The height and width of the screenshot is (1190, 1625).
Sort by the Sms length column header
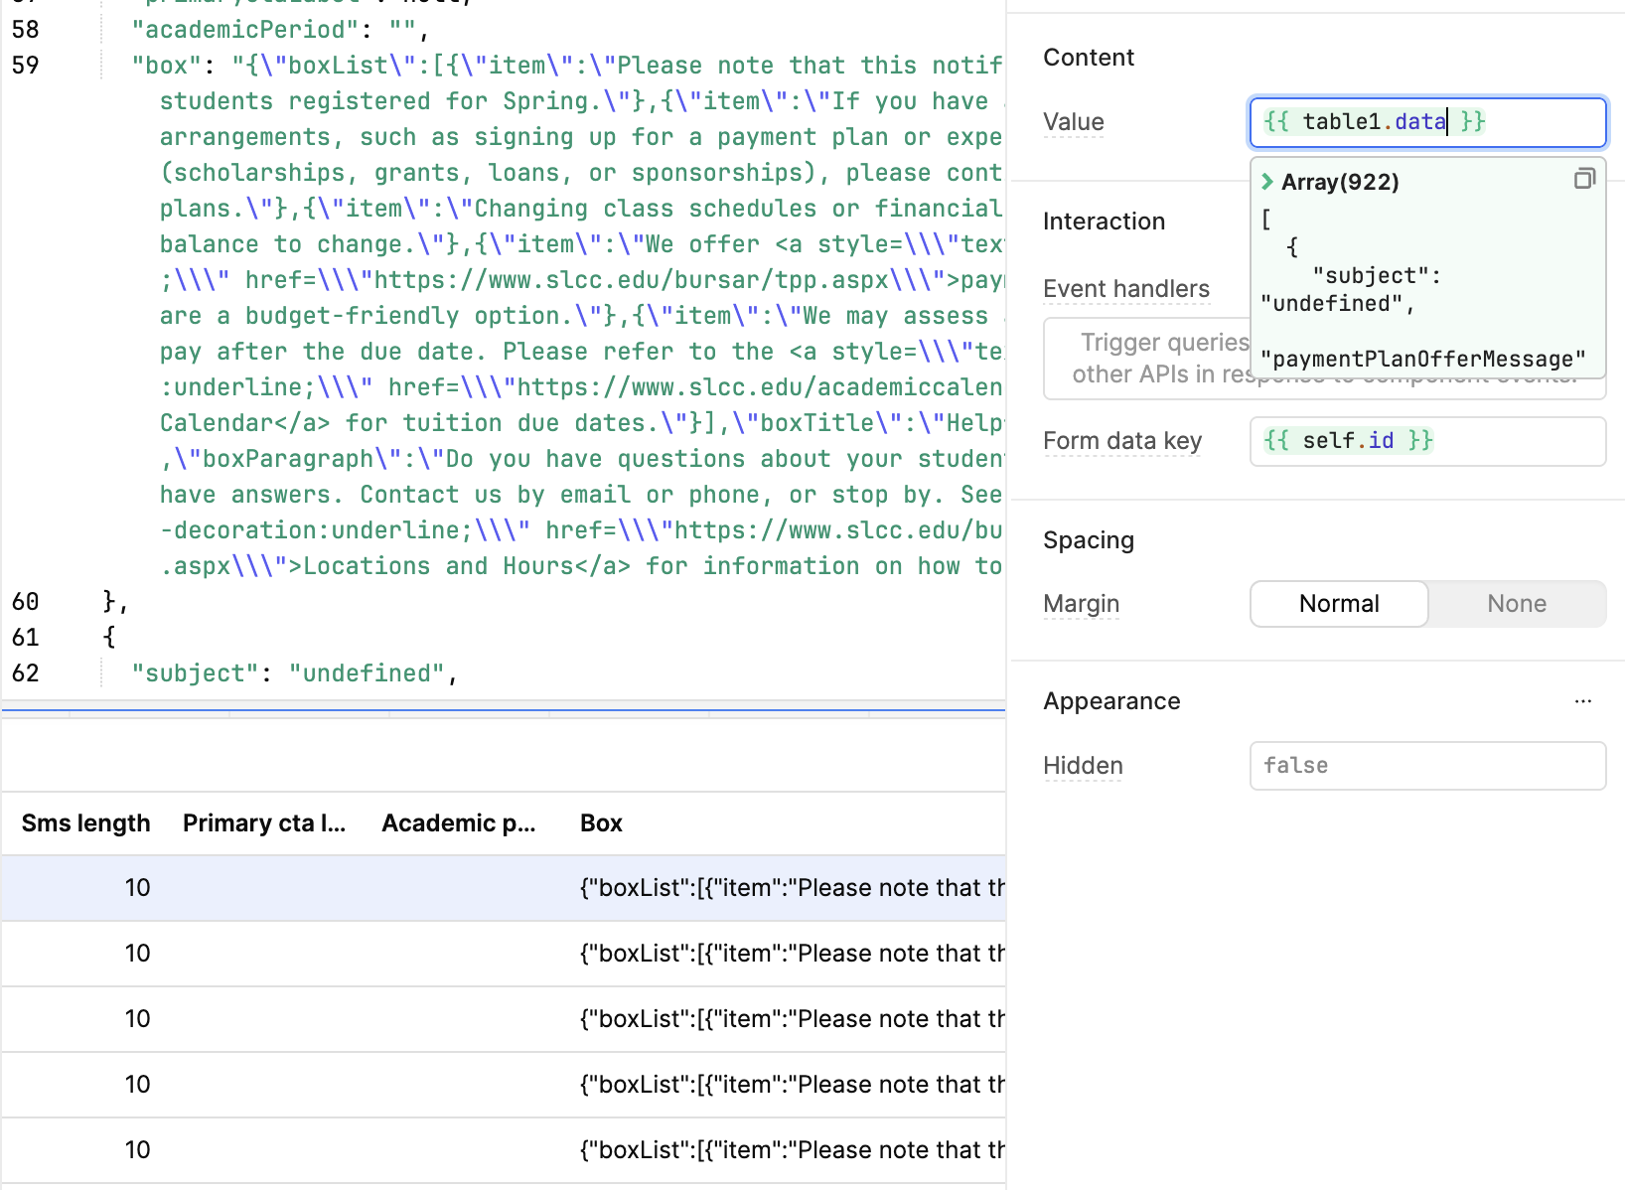click(x=85, y=823)
